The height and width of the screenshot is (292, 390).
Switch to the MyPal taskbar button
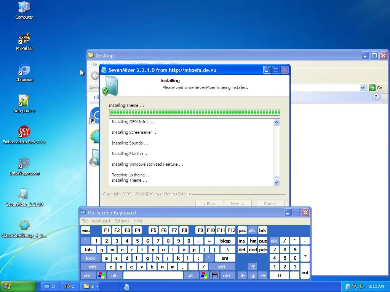[70, 286]
